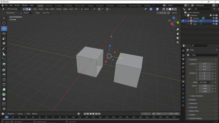Open the Material properties tab
This screenshot has height=123, width=219.
[183, 105]
